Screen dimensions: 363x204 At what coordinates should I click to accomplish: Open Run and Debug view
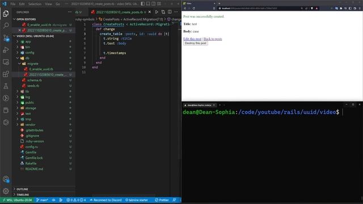pos(6,50)
